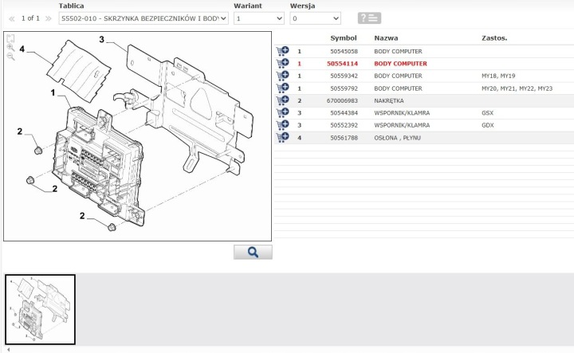Viewport: 574px width, 353px height.
Task: Add part 50559342 to cart
Action: 282,76
